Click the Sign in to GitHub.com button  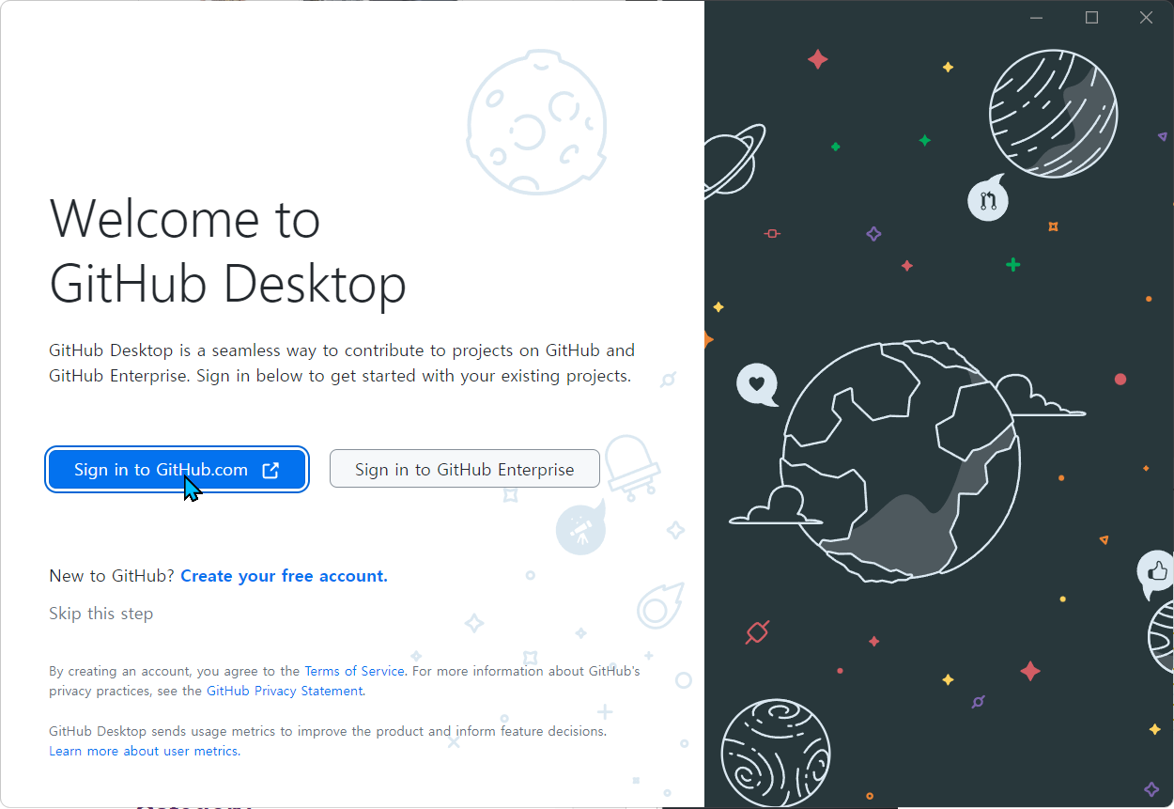click(178, 470)
